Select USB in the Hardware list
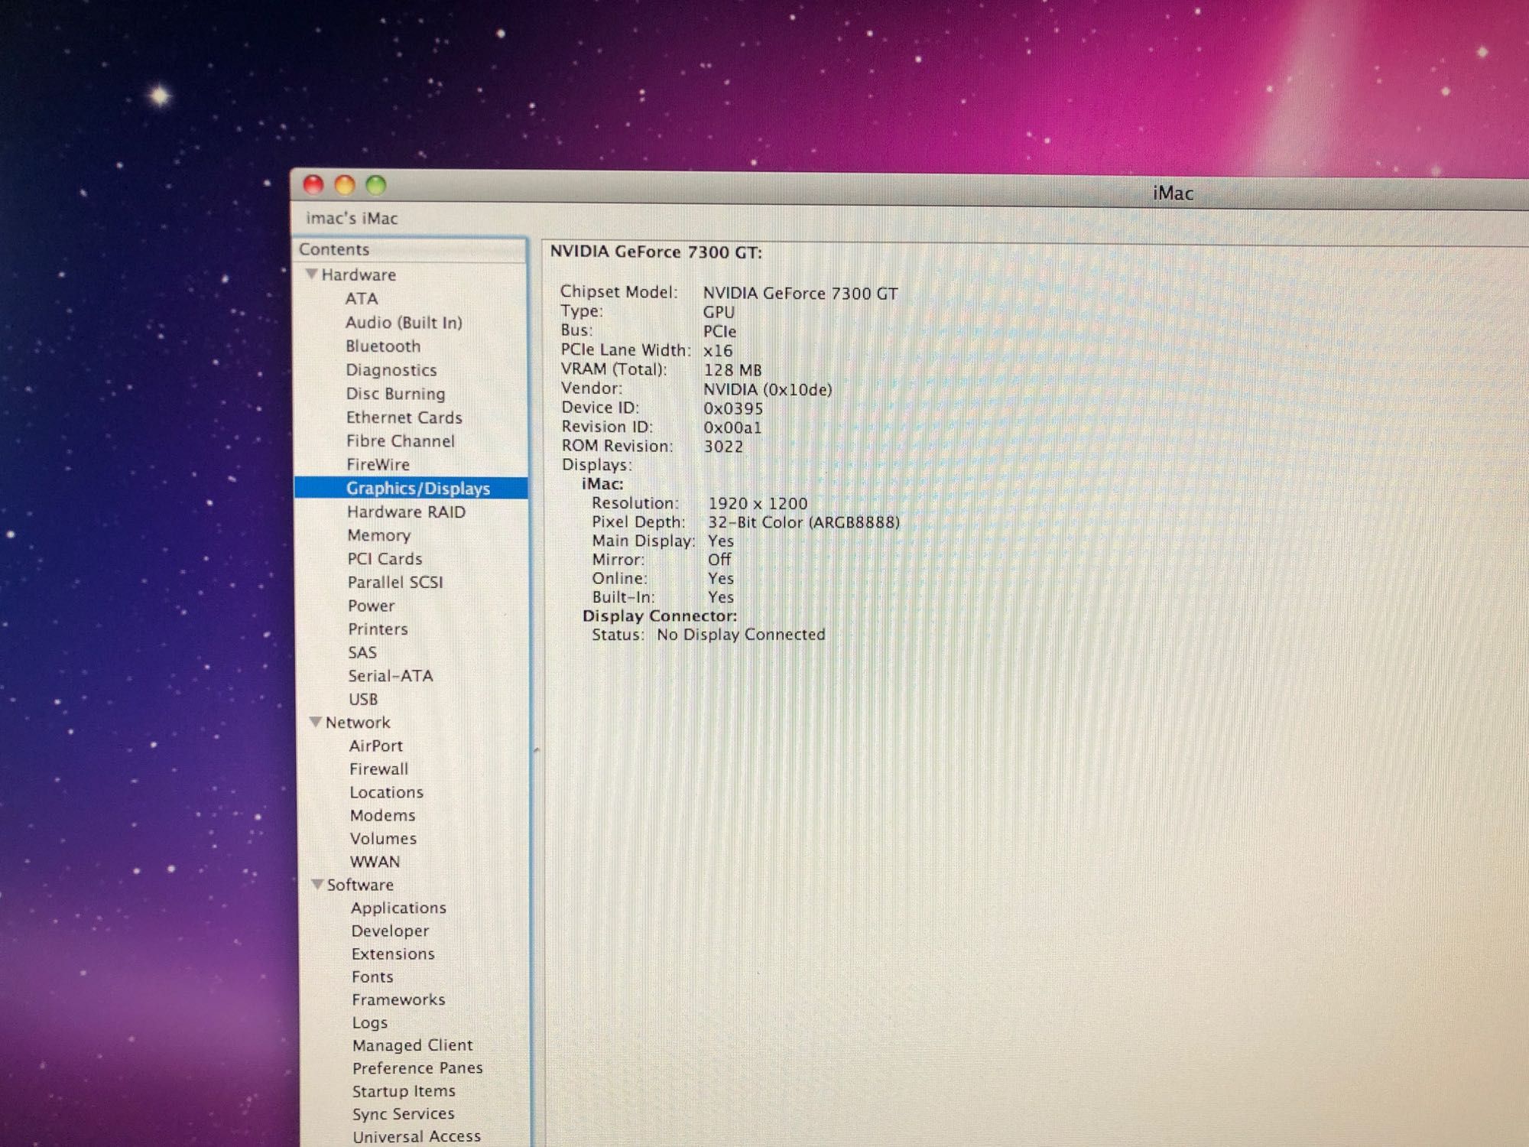 tap(363, 699)
